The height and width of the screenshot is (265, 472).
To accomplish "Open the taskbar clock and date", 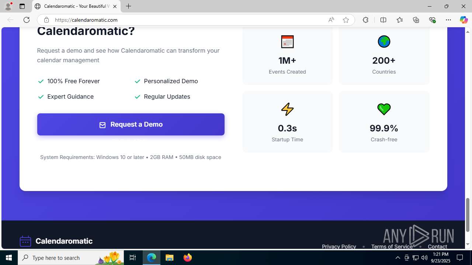I will [440, 258].
